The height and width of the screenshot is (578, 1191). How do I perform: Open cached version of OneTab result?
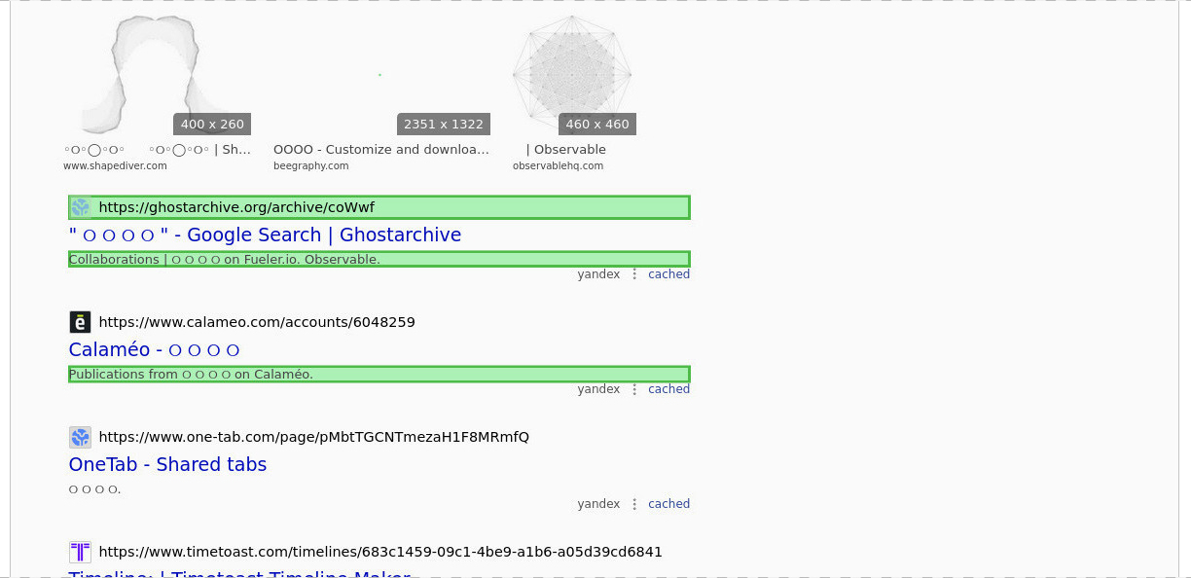click(x=668, y=504)
